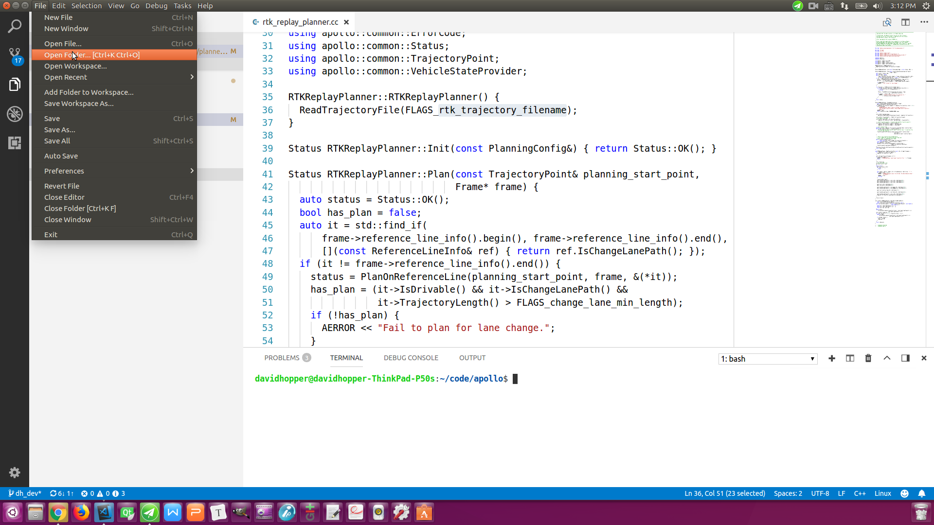Open editor More Actions ellipsis
This screenshot has height=525, width=934.
(x=924, y=22)
